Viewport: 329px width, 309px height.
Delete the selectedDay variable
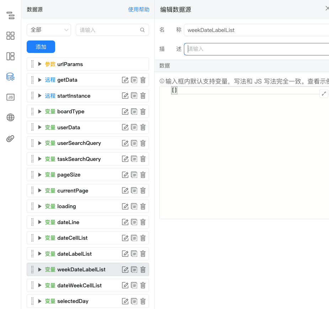(143, 301)
